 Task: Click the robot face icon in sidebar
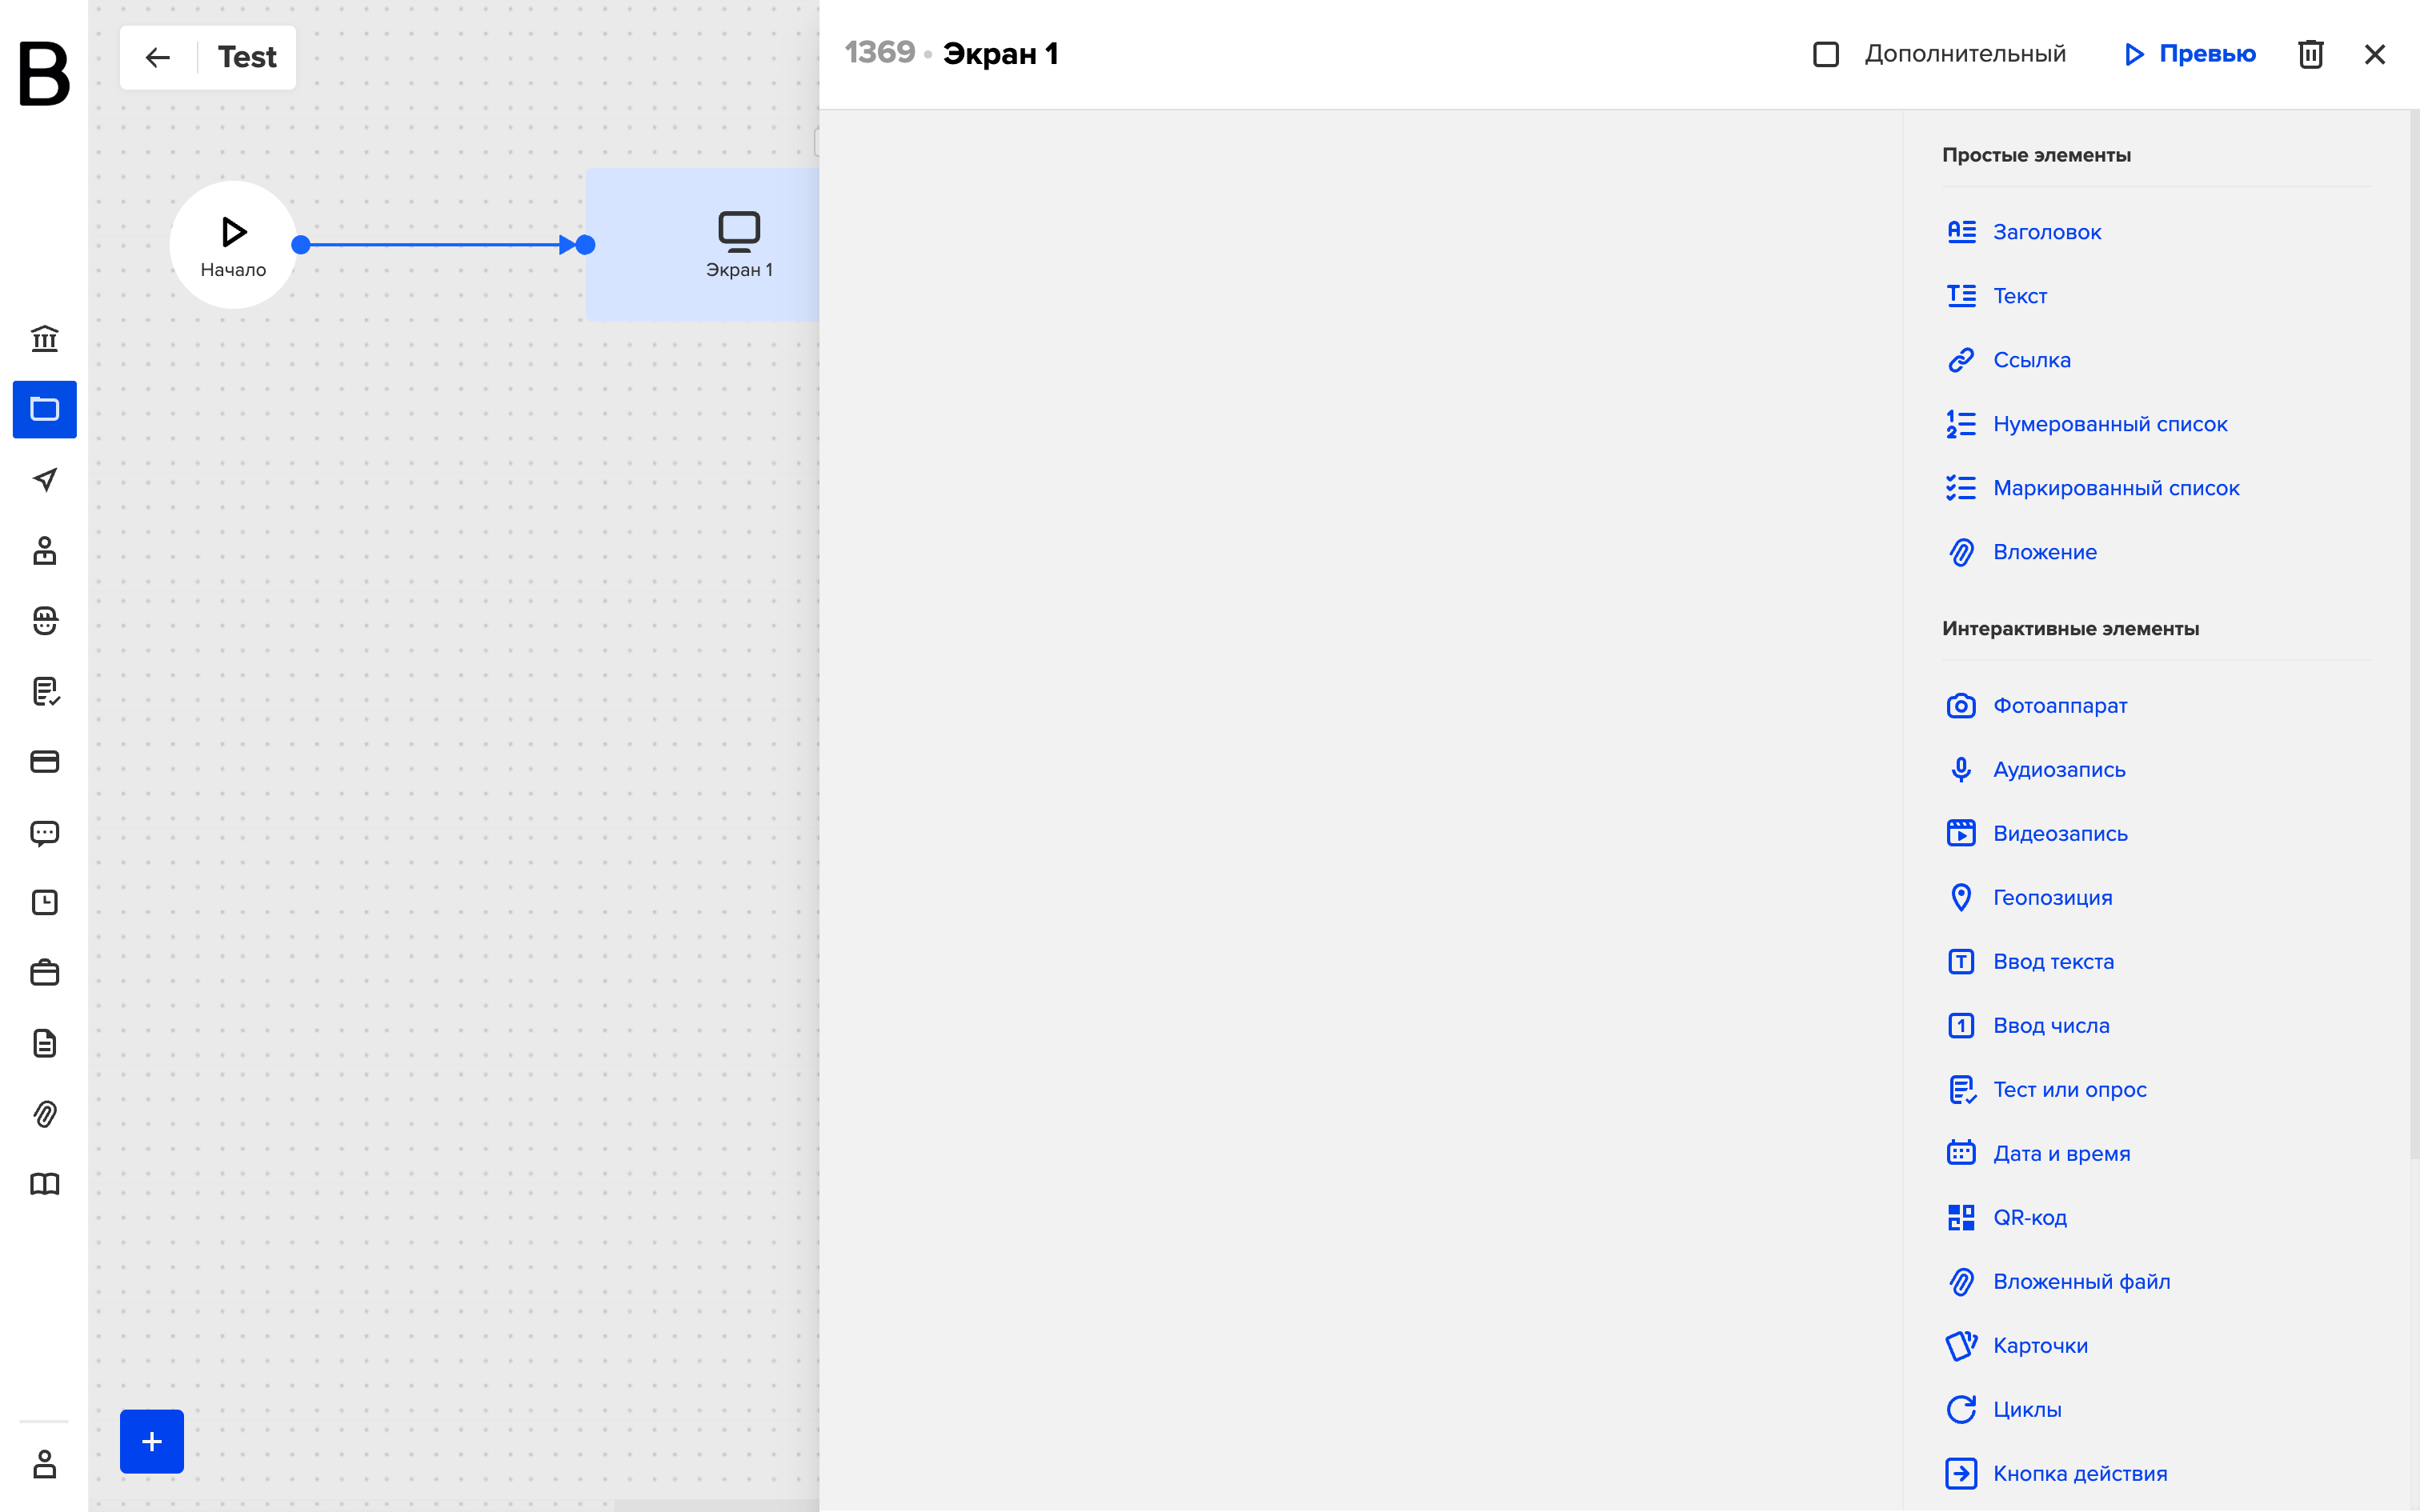tap(44, 621)
